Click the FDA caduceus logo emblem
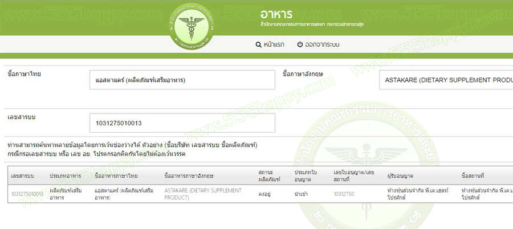513x229 pixels. point(192,26)
